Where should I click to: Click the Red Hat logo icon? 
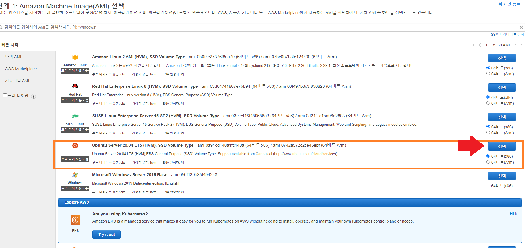[x=75, y=86]
